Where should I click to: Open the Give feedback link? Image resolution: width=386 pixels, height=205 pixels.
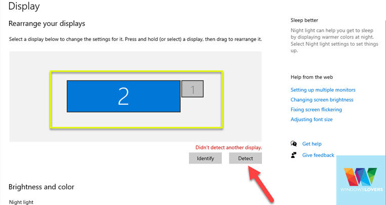tap(318, 155)
